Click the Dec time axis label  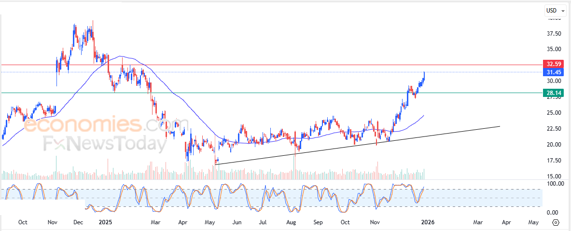coord(79,222)
